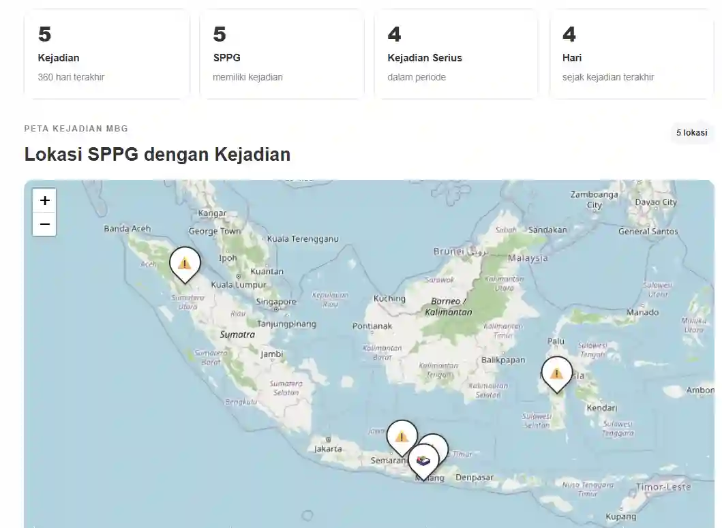The image size is (722, 528).
Task: Zoom in on the map
Action: pos(45,200)
